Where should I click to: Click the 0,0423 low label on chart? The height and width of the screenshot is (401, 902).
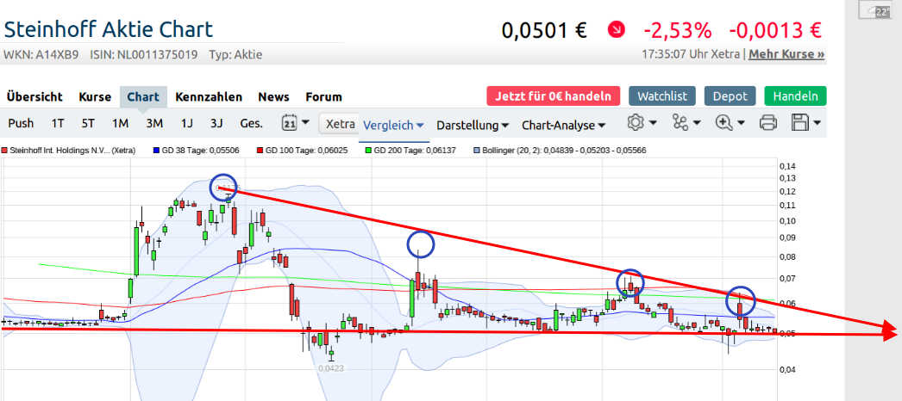pos(331,368)
